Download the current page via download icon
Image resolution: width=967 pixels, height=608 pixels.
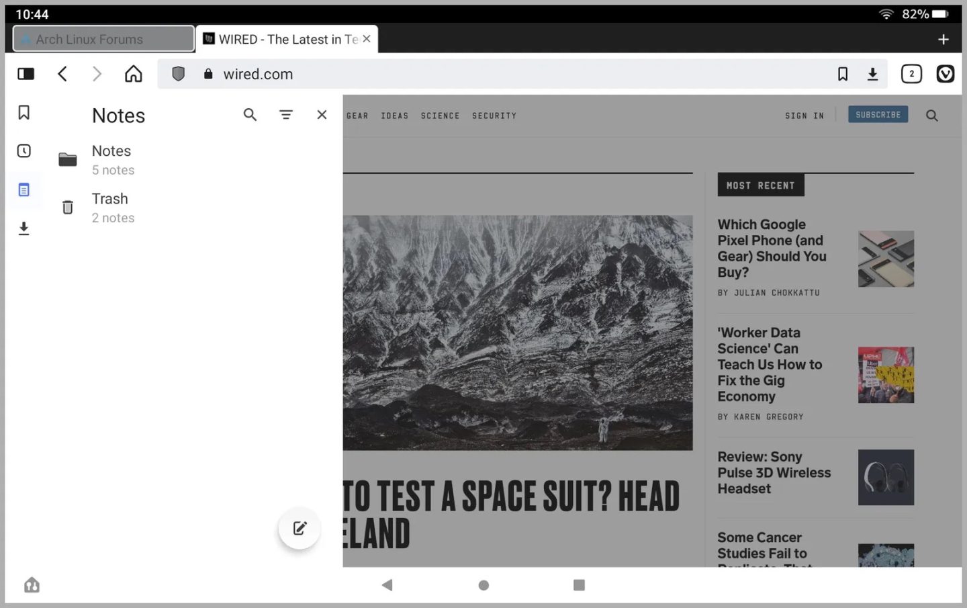click(x=872, y=74)
